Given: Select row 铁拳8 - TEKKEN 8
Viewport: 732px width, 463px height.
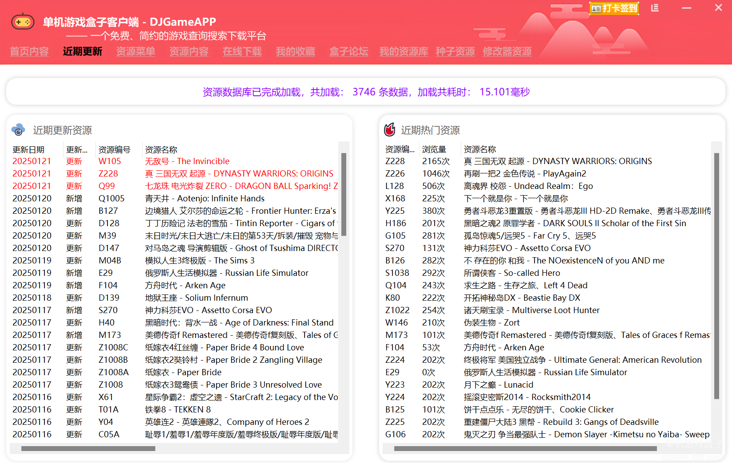Looking at the screenshot, I should 174,409.
